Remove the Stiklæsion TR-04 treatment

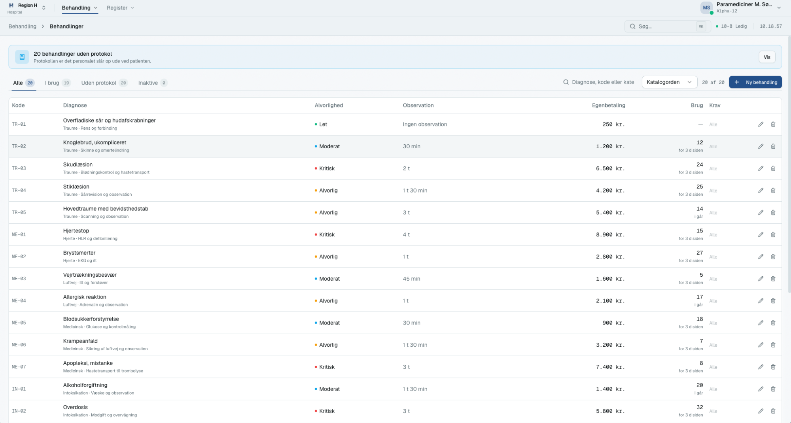click(x=773, y=191)
